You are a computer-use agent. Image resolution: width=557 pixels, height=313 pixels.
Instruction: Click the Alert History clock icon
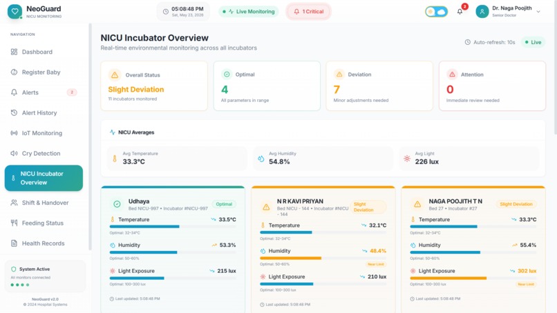tap(14, 113)
